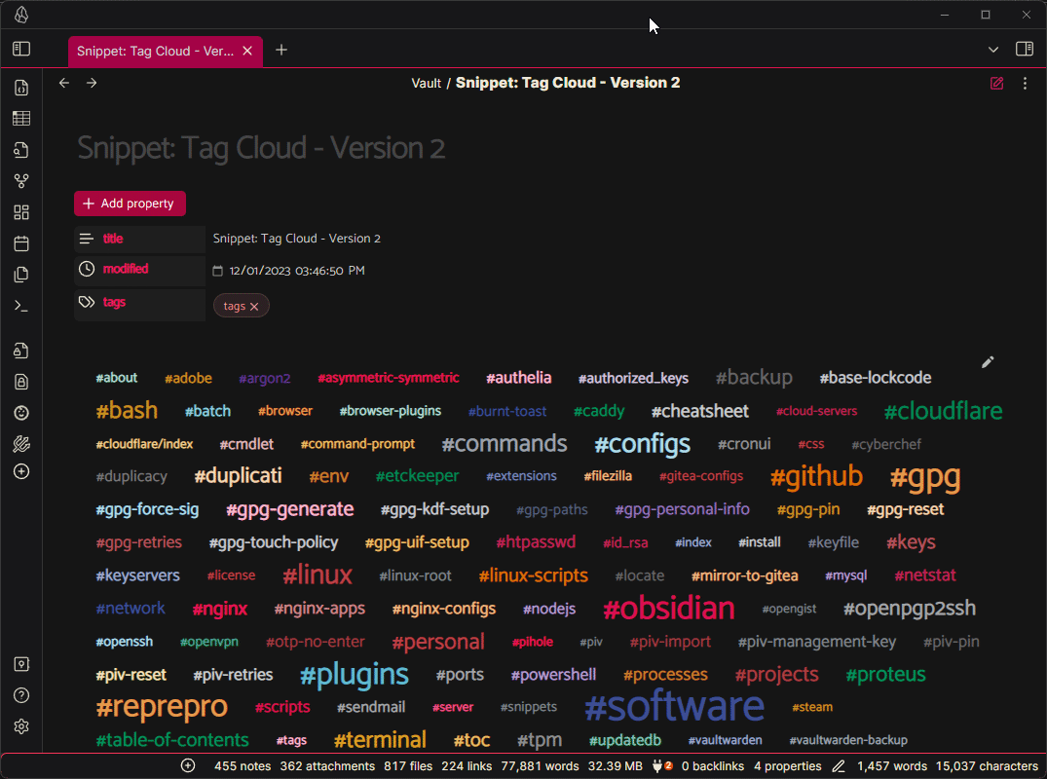The height and width of the screenshot is (779, 1047).
Task: Click the Obsidian logo icon
Action: (x=21, y=15)
